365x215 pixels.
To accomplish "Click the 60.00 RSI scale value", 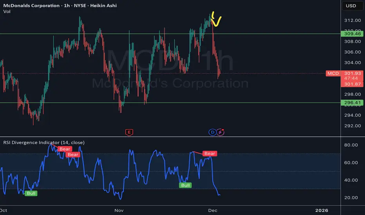I will click(351, 163).
